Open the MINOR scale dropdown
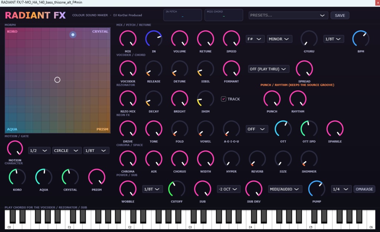 pyautogui.click(x=279, y=39)
